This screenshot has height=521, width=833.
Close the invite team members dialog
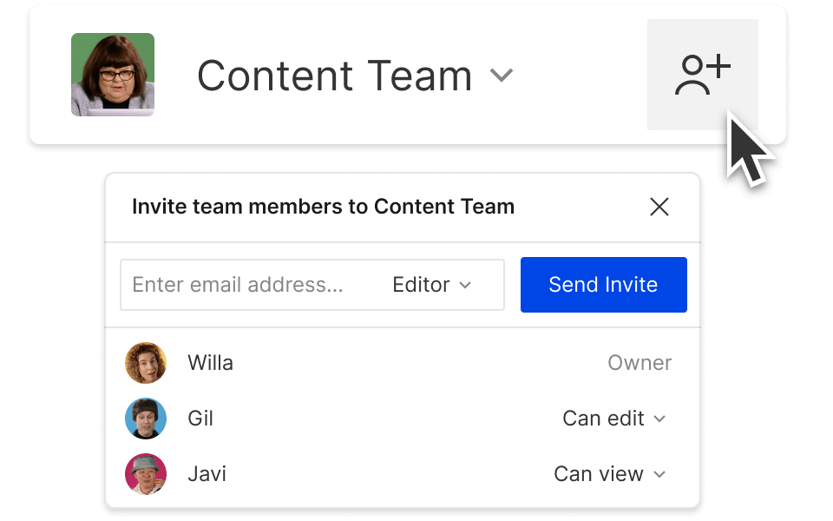tap(659, 207)
